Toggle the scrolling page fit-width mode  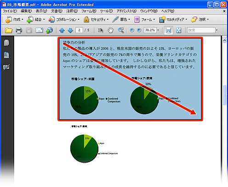coord(168,30)
